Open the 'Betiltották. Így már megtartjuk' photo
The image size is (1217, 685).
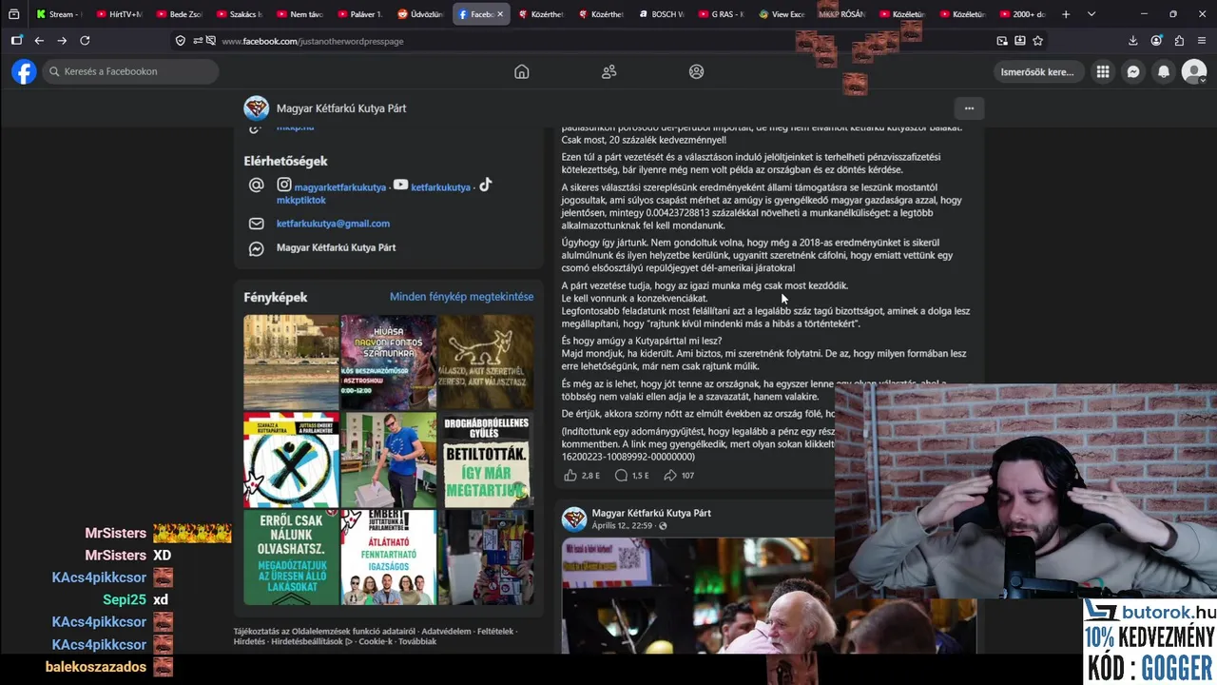pos(486,460)
